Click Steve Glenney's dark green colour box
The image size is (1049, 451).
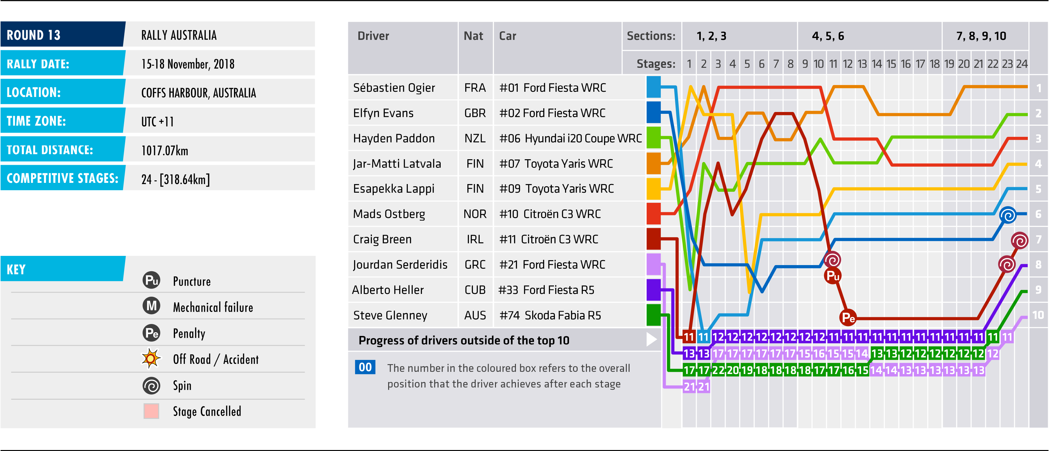[x=653, y=315]
